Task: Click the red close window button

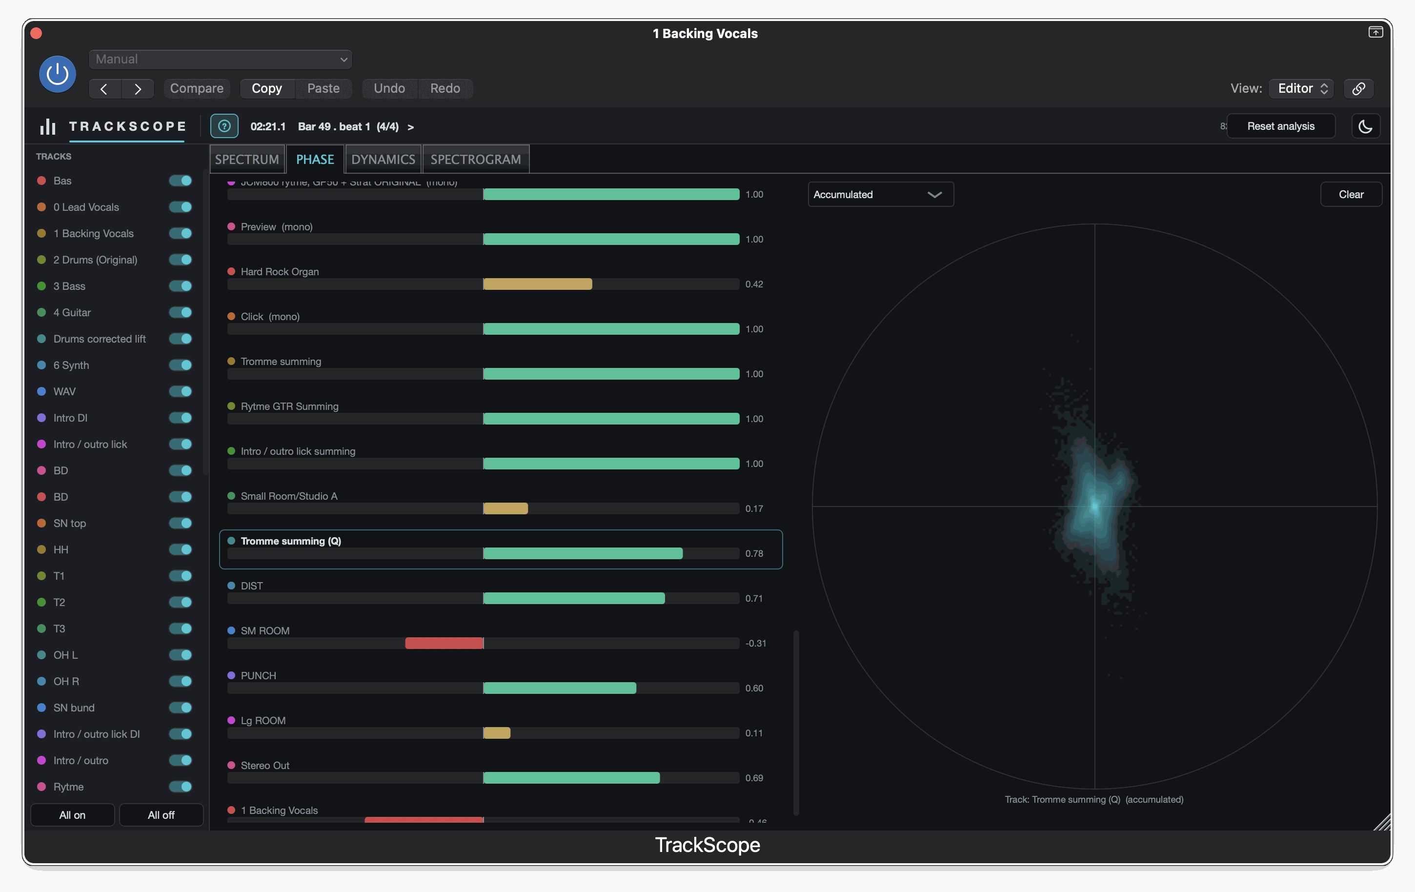Action: [36, 34]
